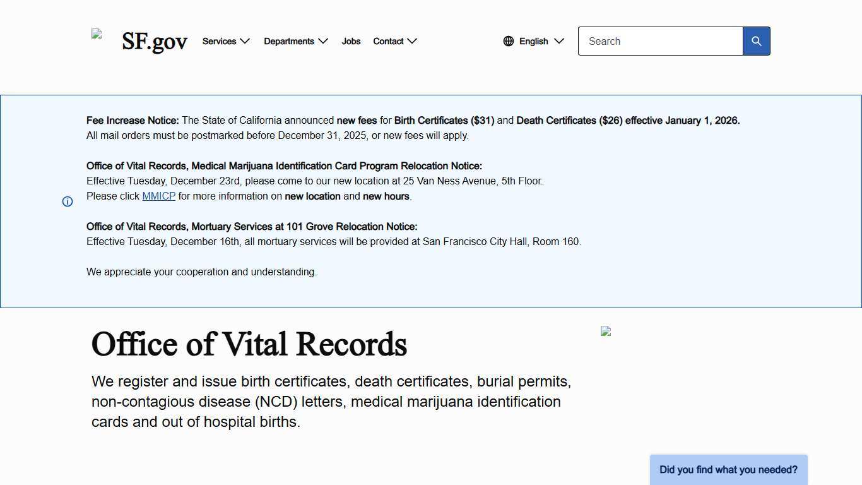Expand the Departments navigation menu
Viewport: 862px width, 485px height.
coord(289,41)
